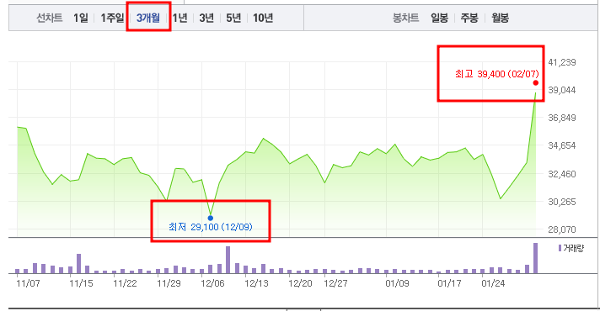The height and width of the screenshot is (311, 600).
Task: Click the 28,070 y-axis price label
Action: [562, 229]
